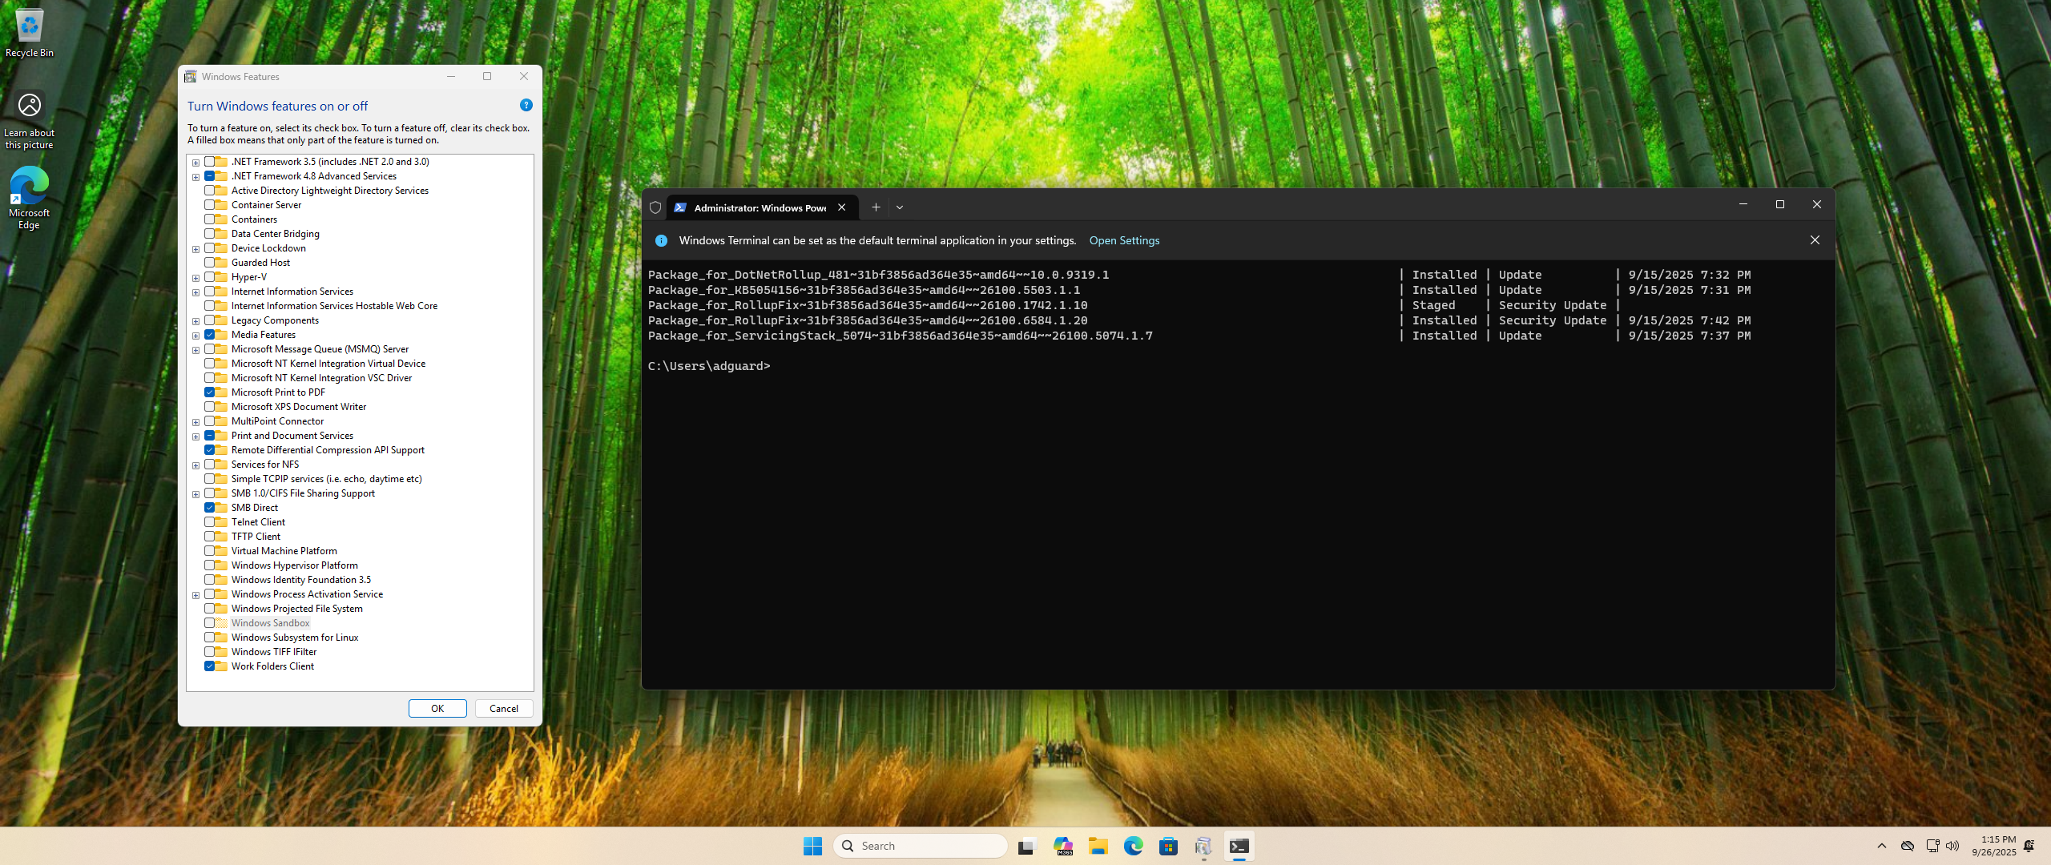The width and height of the screenshot is (2051, 865).
Task: Open new terminal tab with plus icon
Action: point(876,207)
